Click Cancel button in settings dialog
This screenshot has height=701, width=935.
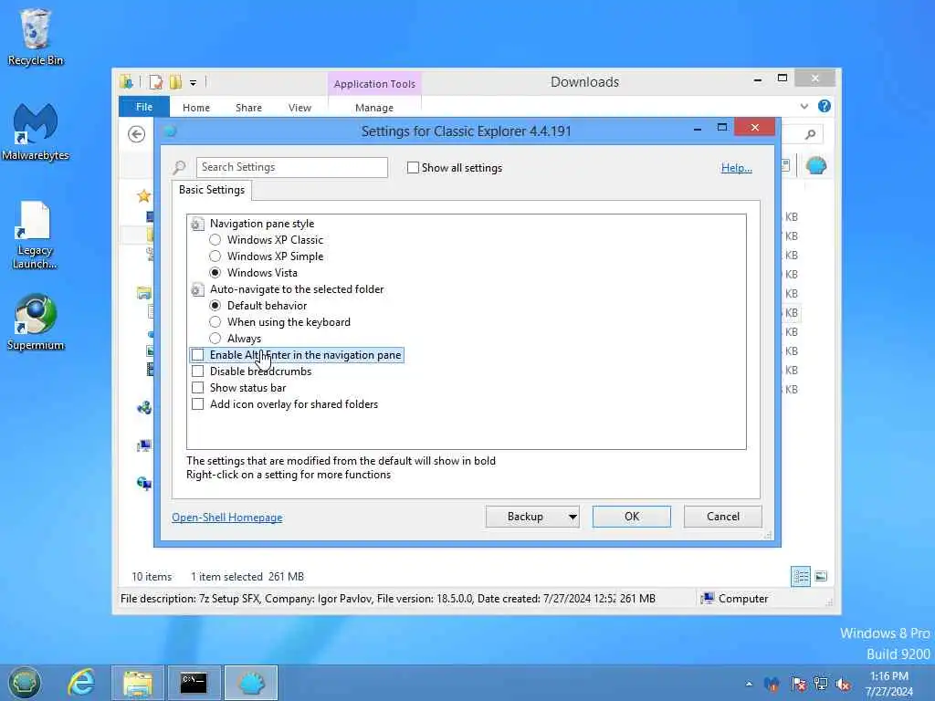723,517
